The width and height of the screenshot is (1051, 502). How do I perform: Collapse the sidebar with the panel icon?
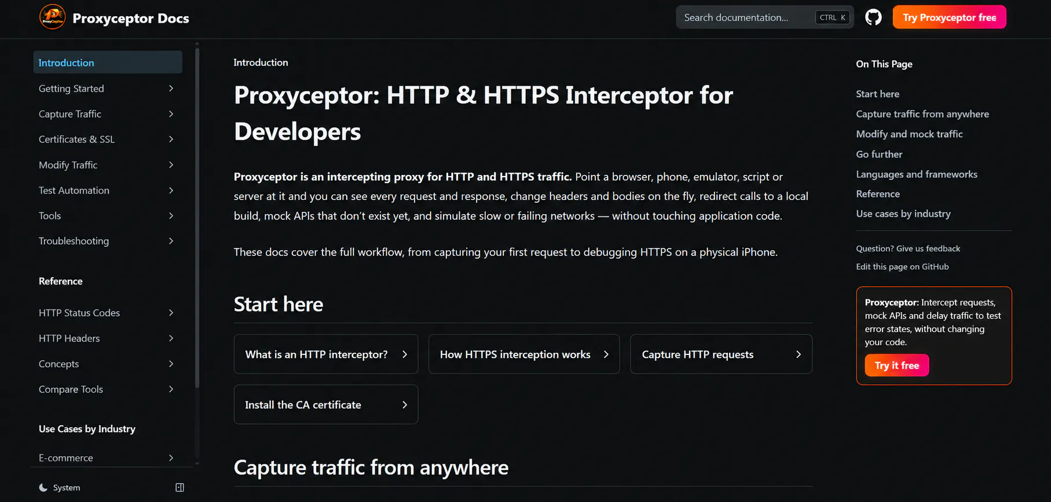[180, 488]
